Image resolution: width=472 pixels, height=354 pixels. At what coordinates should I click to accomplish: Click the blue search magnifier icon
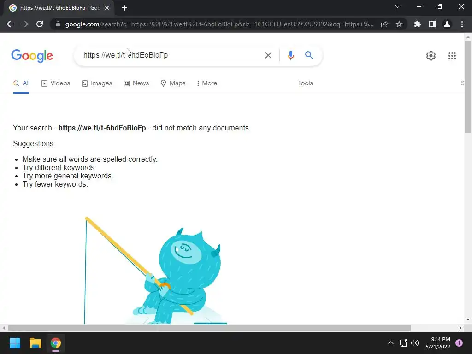309,55
